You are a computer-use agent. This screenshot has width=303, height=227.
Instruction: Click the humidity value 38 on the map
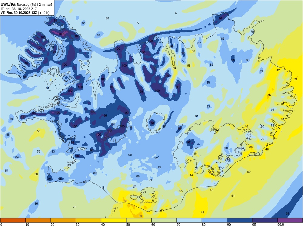(251, 147)
